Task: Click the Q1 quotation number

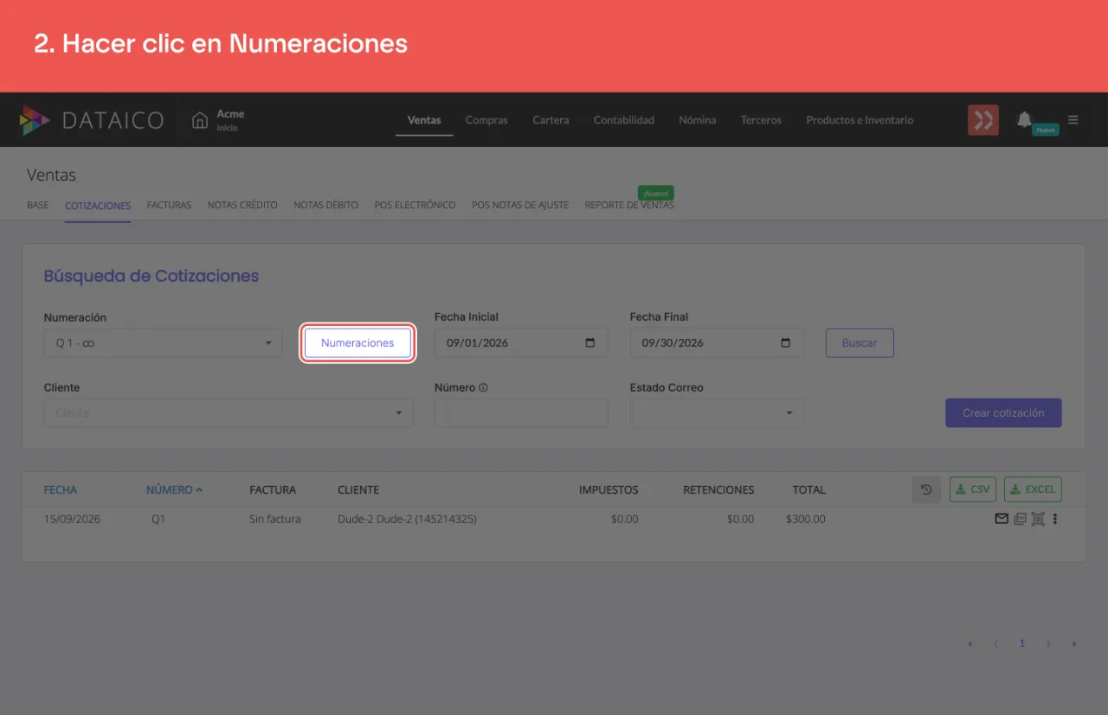Action: [x=158, y=520]
